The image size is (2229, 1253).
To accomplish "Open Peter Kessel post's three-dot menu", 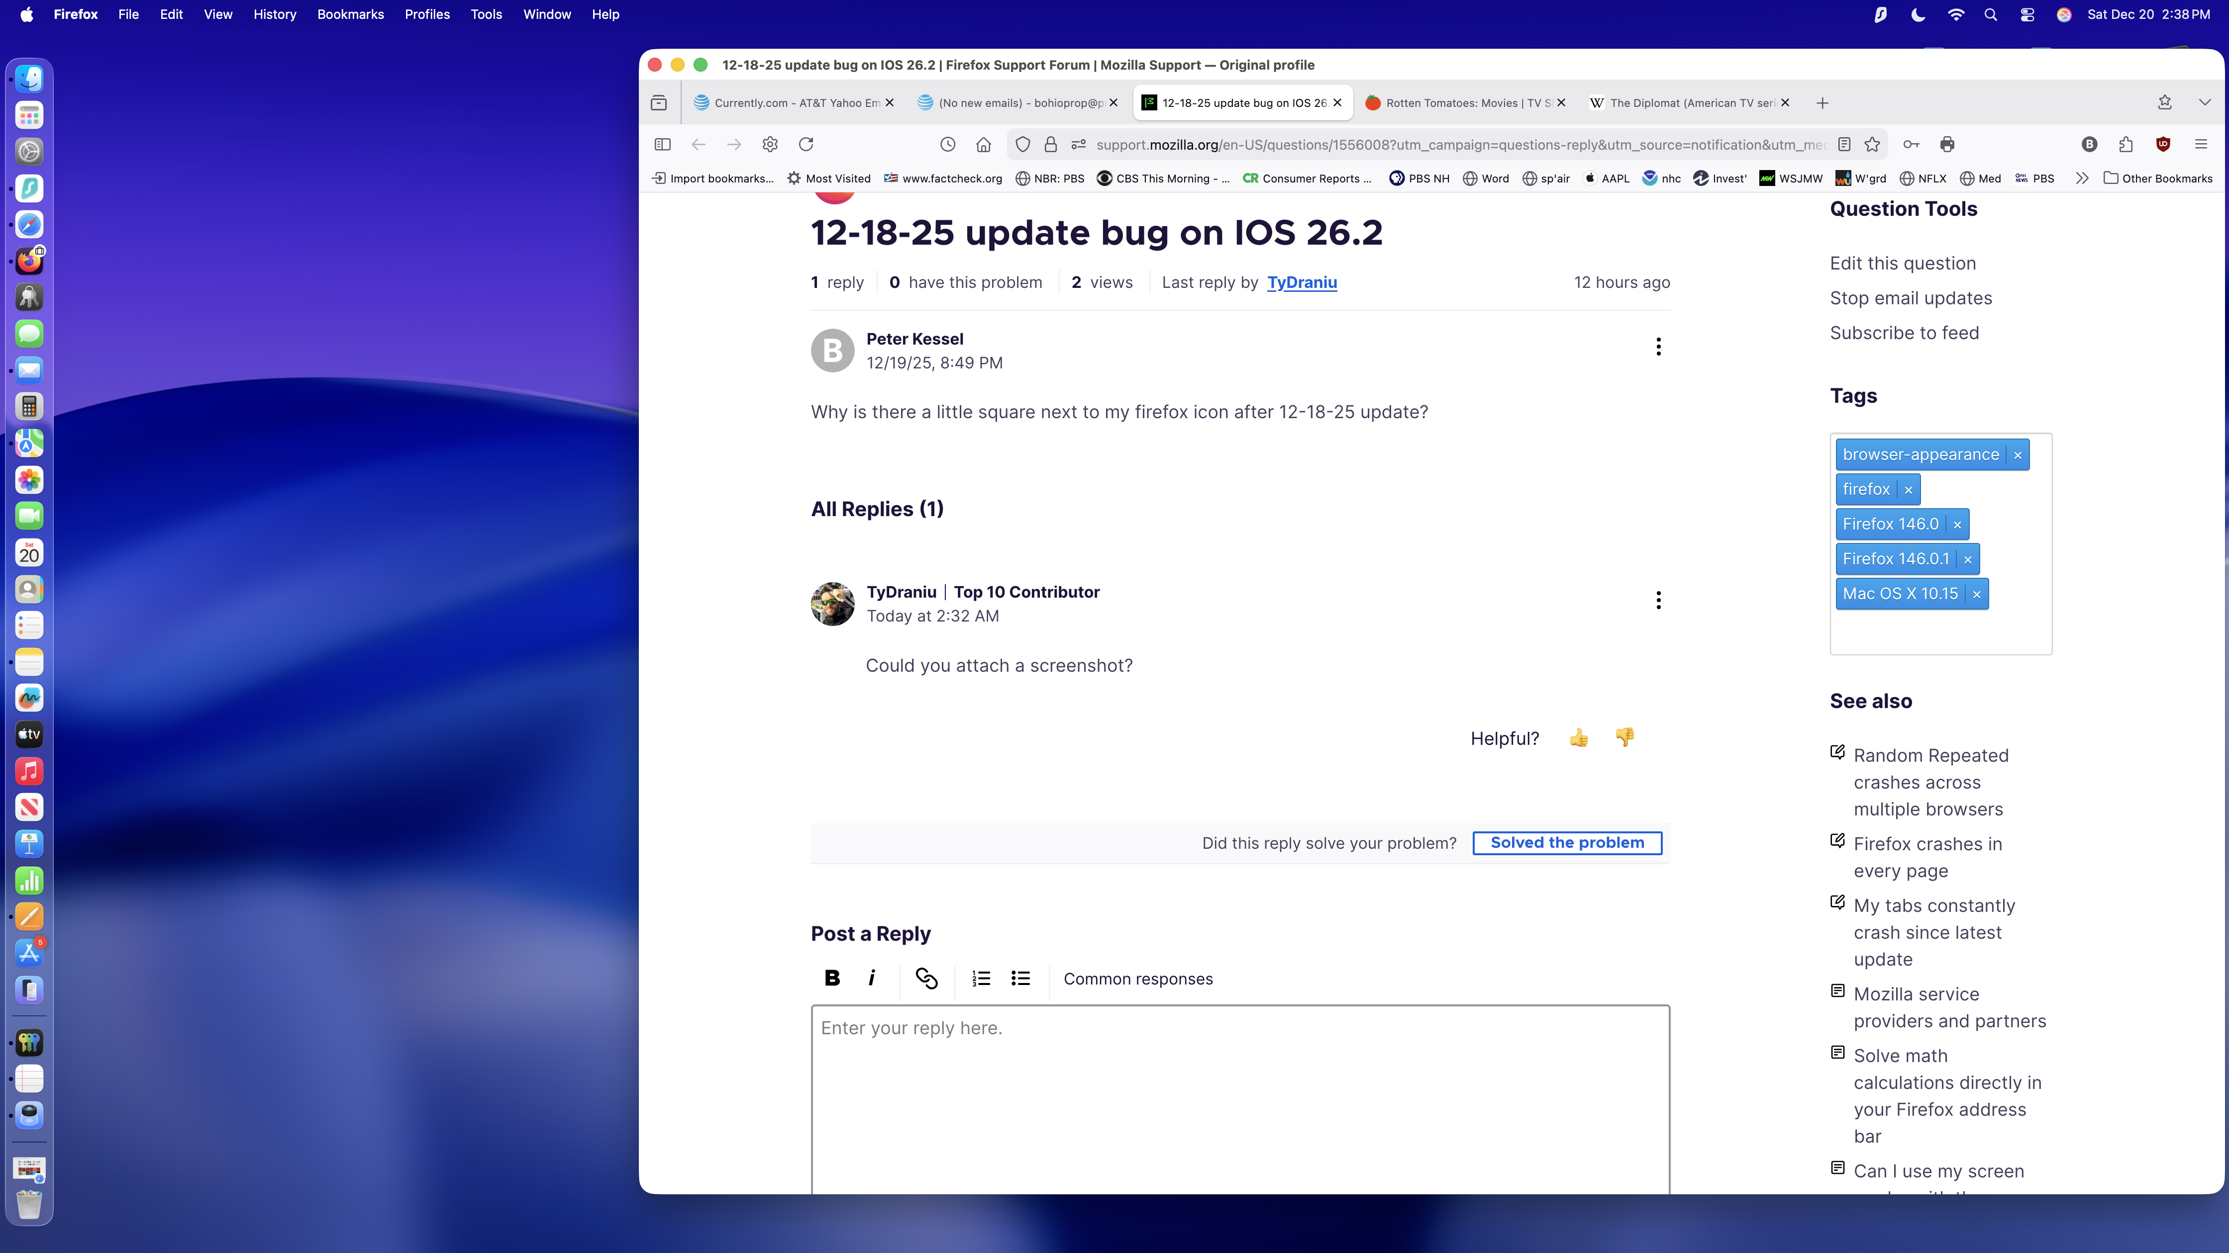I will pos(1658,347).
